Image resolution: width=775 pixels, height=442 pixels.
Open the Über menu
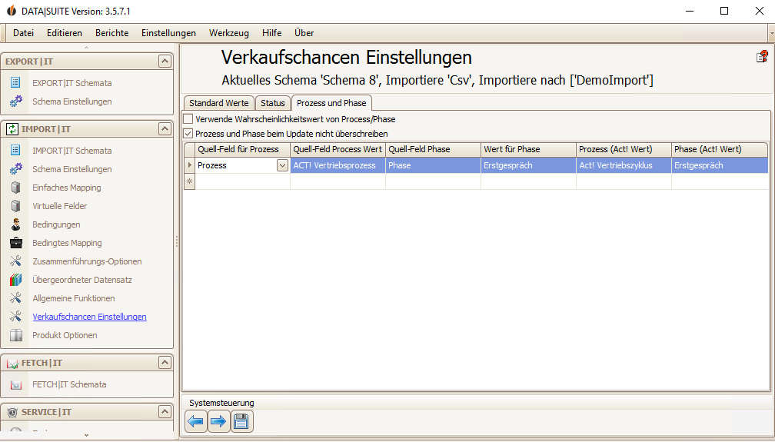pos(304,33)
